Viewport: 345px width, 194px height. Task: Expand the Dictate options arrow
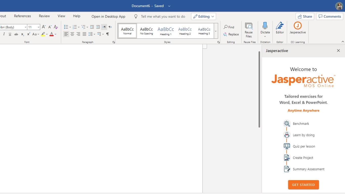265,37
